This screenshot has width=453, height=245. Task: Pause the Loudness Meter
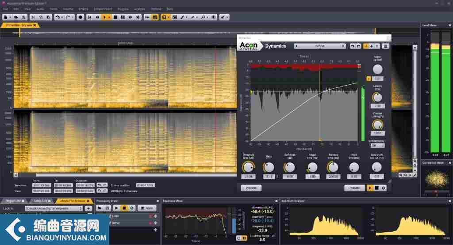click(x=244, y=238)
